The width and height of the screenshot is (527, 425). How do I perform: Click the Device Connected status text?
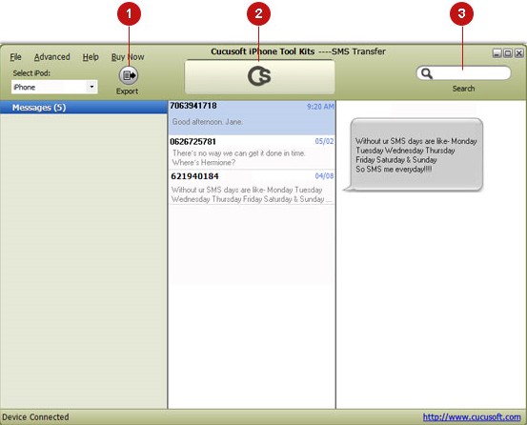pos(35,417)
